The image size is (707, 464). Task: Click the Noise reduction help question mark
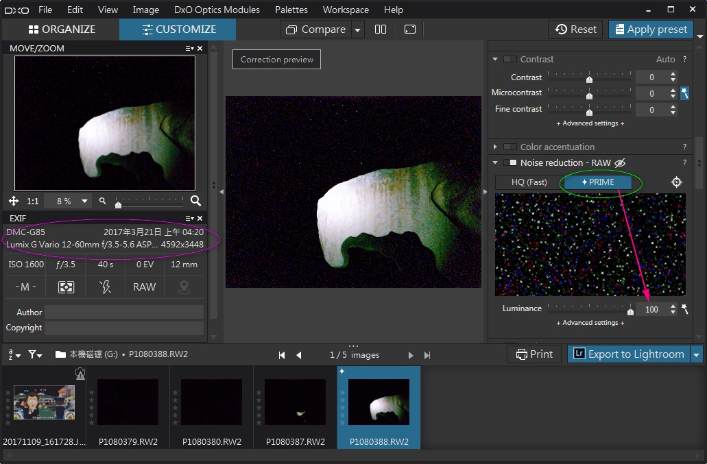click(685, 162)
